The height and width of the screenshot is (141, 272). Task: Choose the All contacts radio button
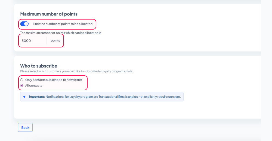pyautogui.click(x=22, y=85)
